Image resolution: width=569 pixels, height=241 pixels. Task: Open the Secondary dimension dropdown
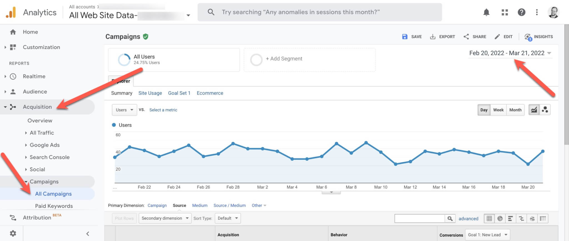[165, 218]
